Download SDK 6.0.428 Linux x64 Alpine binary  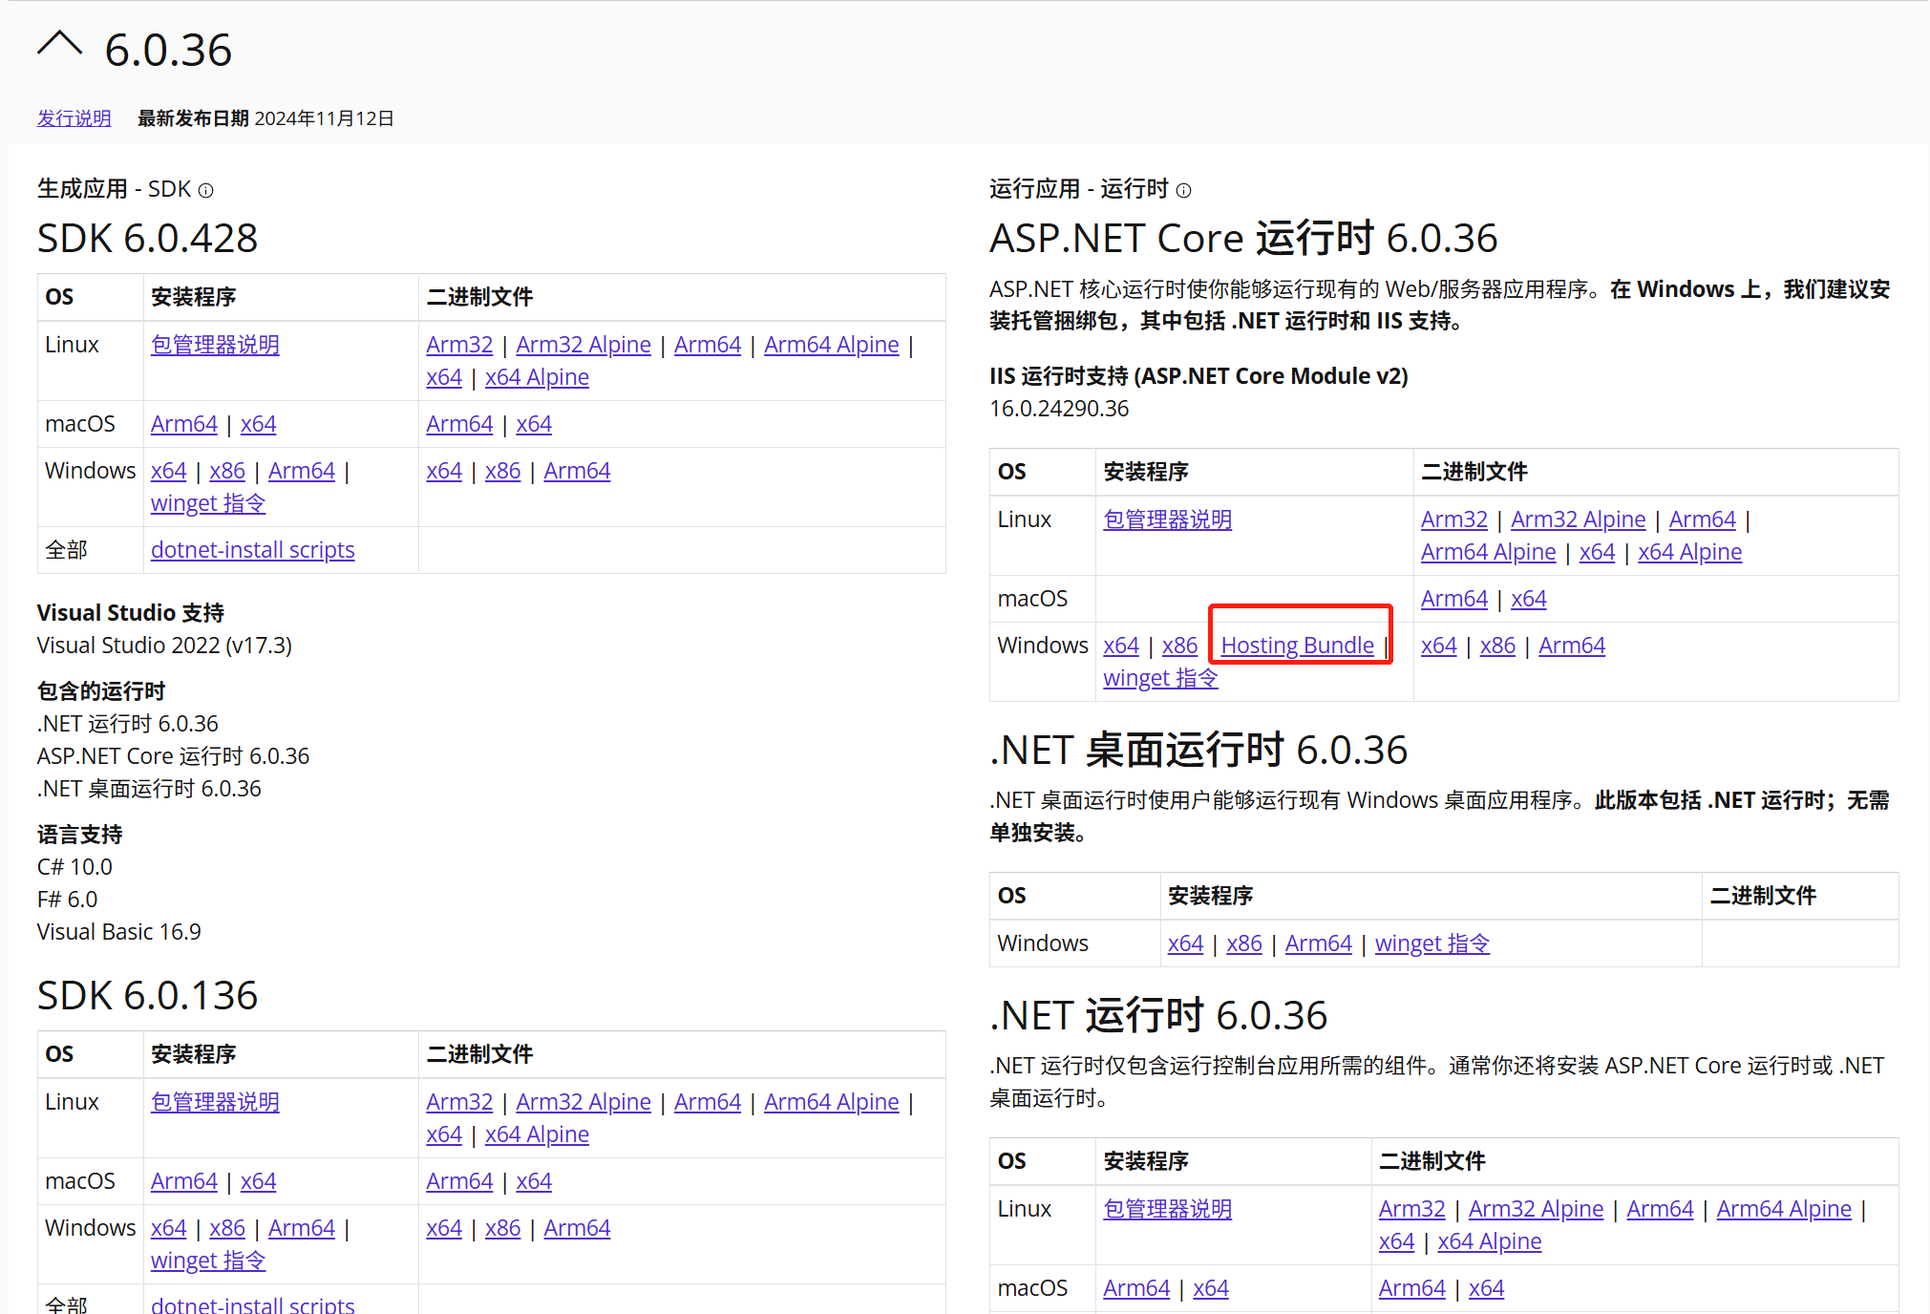point(537,377)
